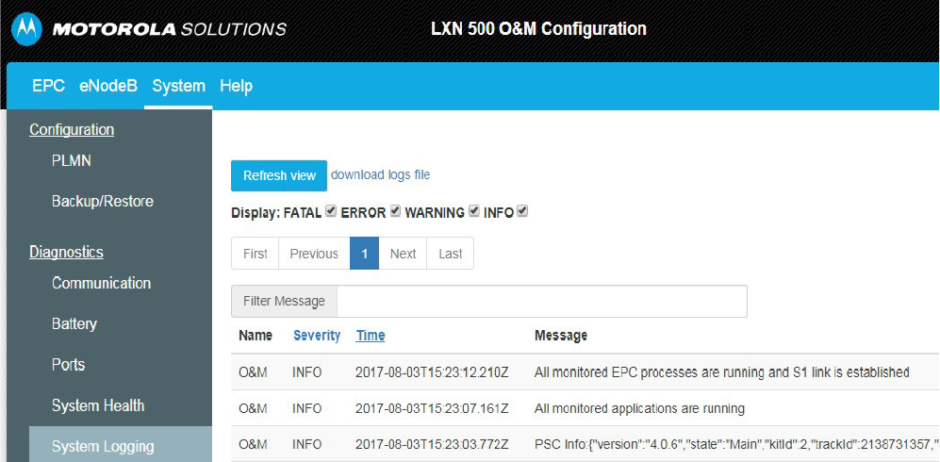Select timestamp 2017-08-03T15:23:07.161Z

click(432, 408)
